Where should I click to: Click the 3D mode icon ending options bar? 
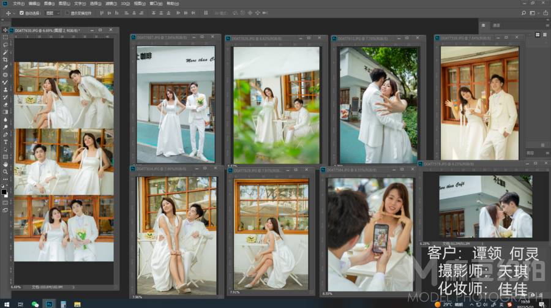(x=265, y=13)
